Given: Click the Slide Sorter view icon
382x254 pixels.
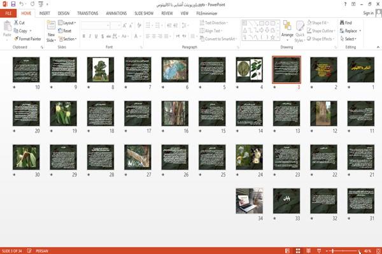Looking at the screenshot, I should coord(298,251).
